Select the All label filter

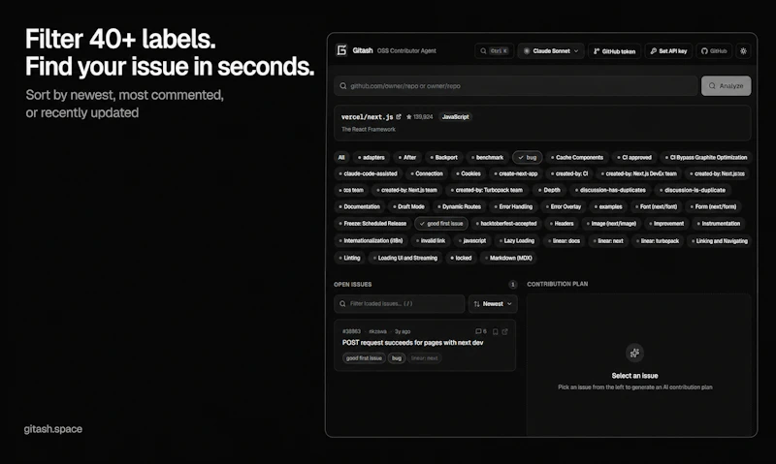tap(341, 158)
